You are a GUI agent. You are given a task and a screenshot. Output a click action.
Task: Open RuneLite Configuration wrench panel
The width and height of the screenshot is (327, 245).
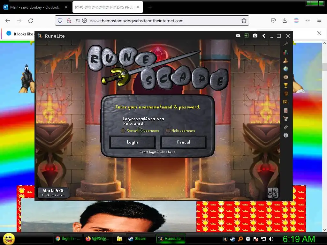click(286, 44)
